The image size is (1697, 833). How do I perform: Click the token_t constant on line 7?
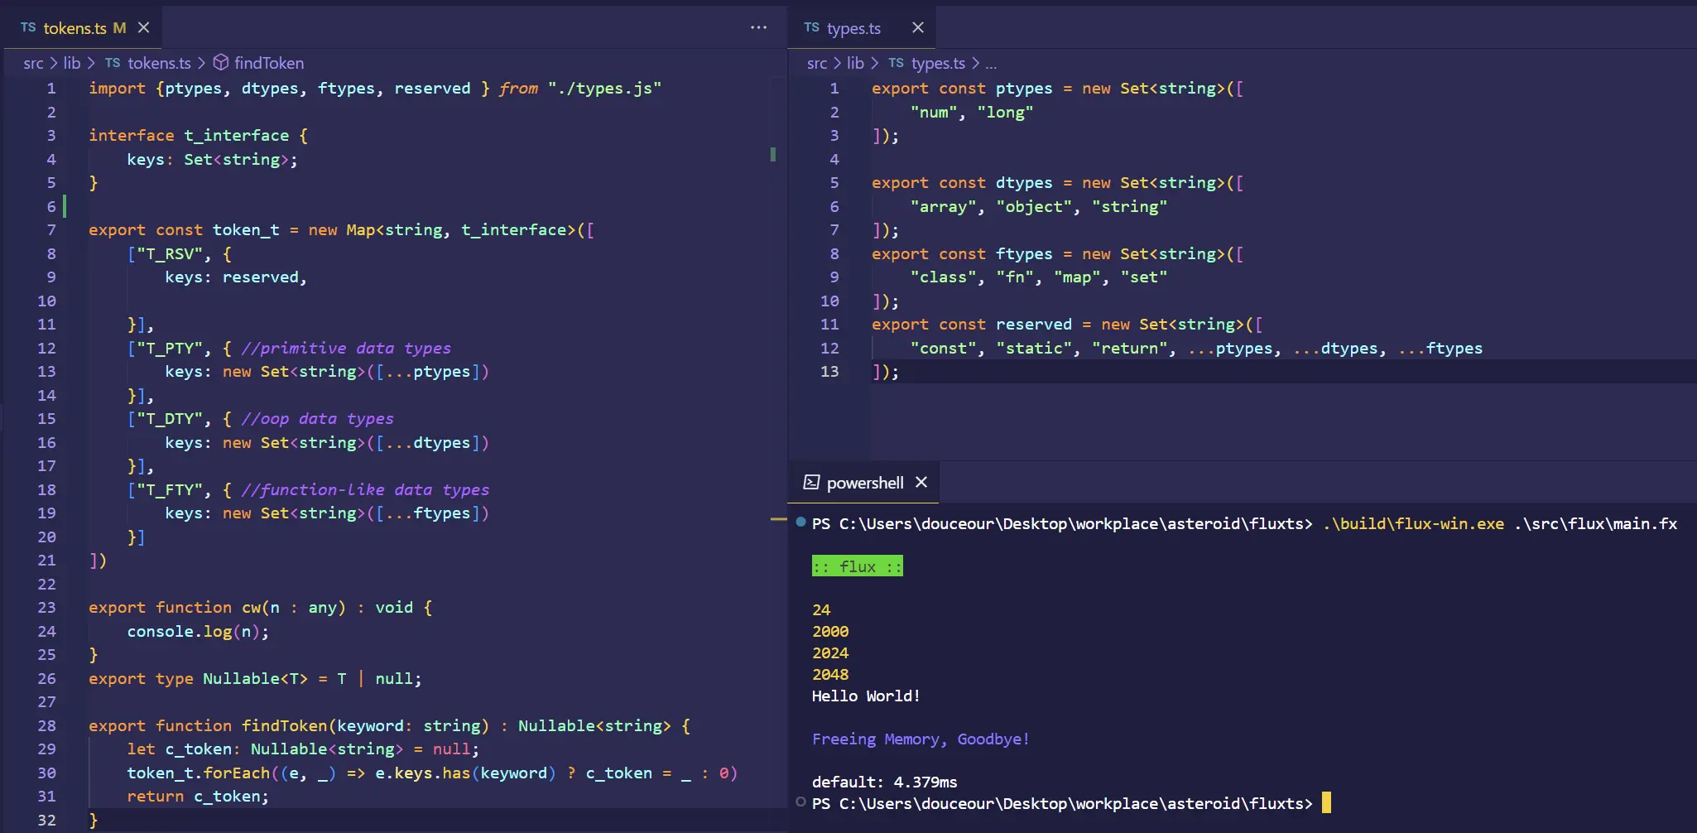coord(246,229)
